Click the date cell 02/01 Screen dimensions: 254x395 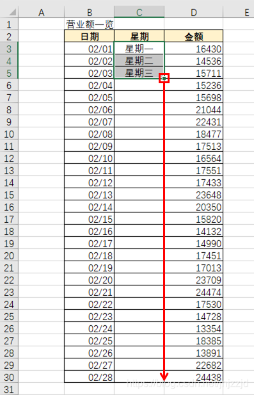pyautogui.click(x=90, y=49)
